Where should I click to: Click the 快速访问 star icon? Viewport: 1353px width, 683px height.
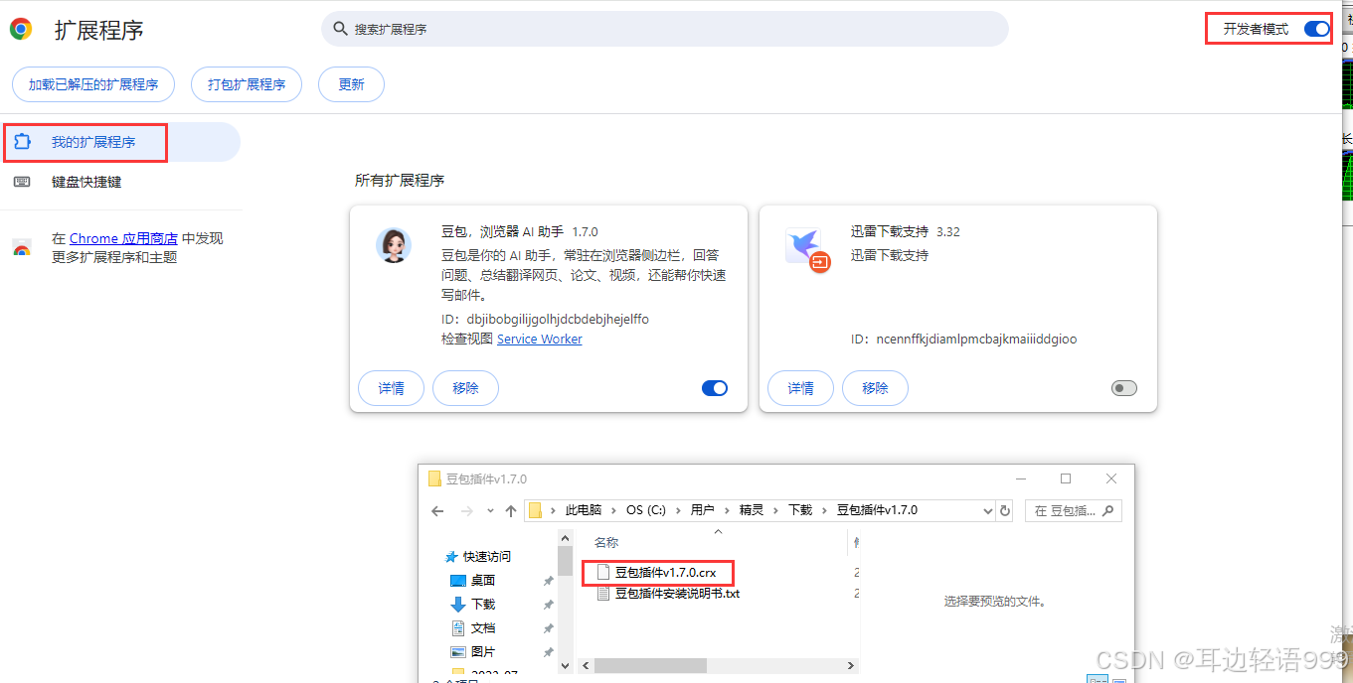[451, 557]
